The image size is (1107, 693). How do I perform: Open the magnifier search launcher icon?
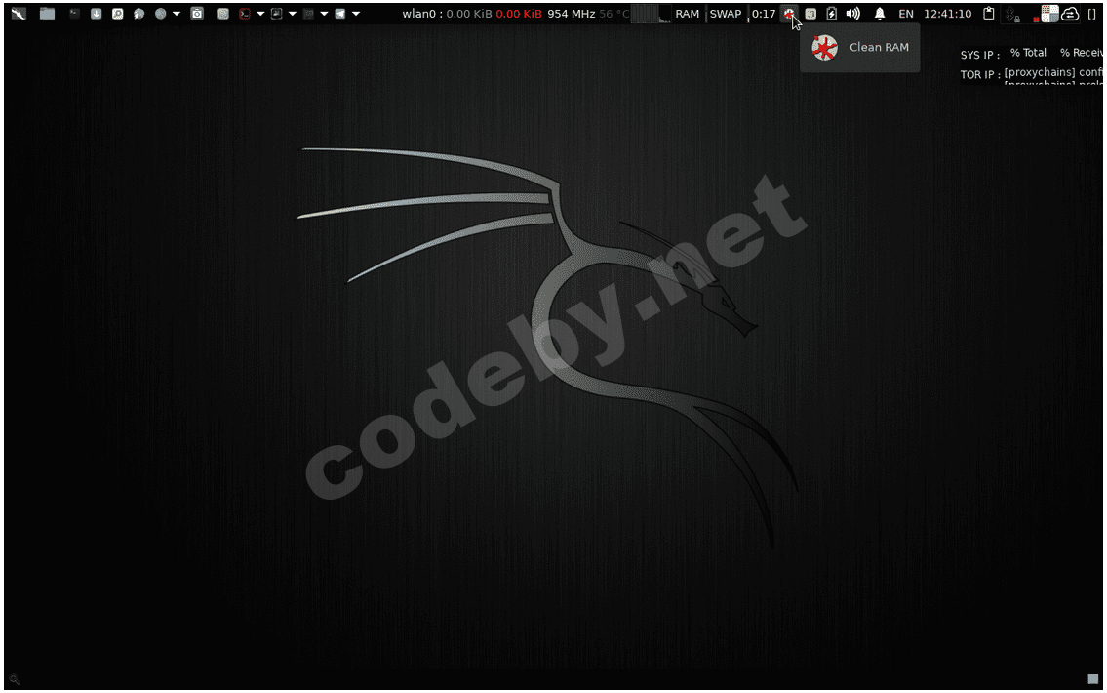(x=117, y=14)
